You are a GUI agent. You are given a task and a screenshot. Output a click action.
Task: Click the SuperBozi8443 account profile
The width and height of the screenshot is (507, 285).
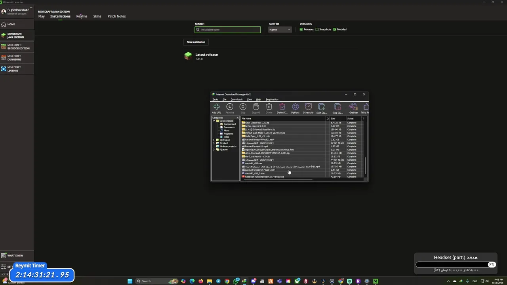point(17,11)
